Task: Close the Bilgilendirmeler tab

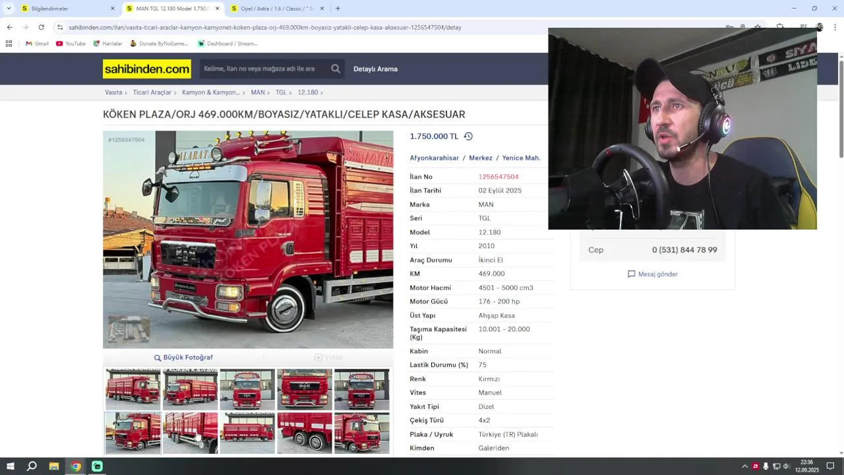Action: click(x=112, y=9)
